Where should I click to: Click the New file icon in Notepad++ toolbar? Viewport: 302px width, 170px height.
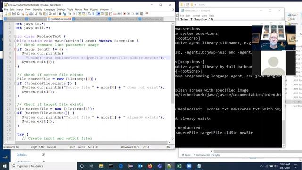click(x=6, y=14)
